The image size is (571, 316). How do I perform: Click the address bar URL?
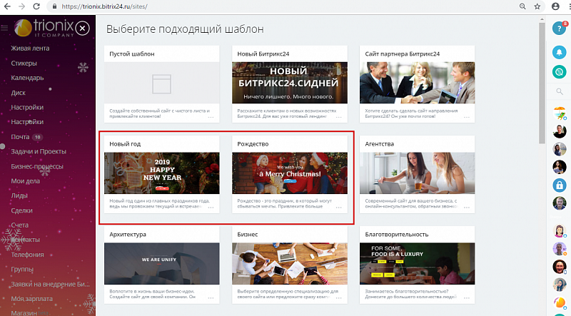[104, 6]
